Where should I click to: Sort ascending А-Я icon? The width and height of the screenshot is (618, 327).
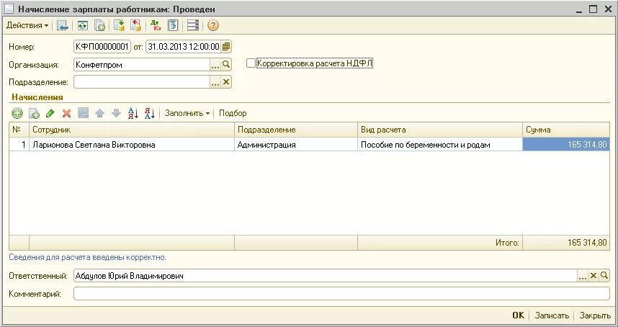(133, 114)
